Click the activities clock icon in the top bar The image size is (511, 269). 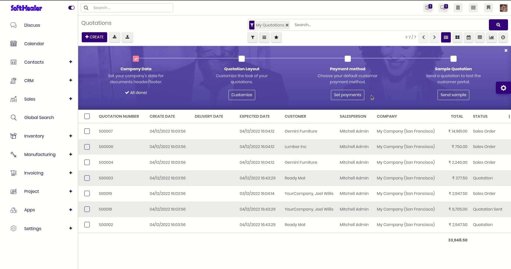(428, 8)
